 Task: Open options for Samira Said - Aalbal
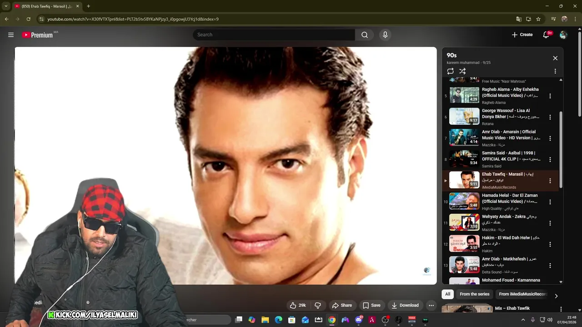550,159
